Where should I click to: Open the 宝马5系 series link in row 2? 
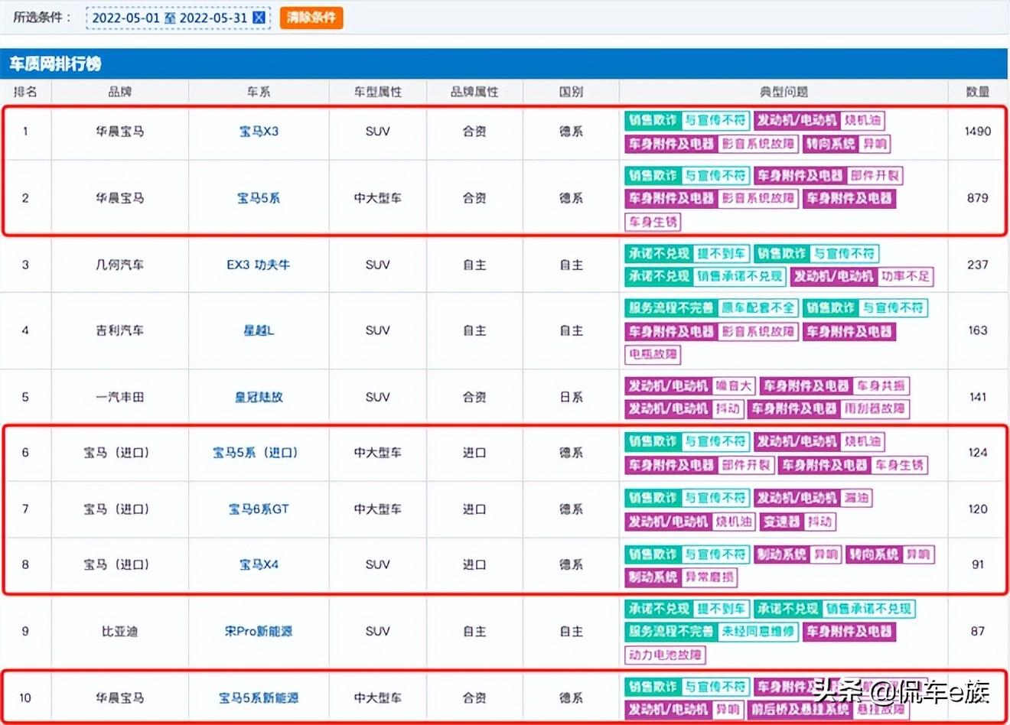pyautogui.click(x=259, y=198)
